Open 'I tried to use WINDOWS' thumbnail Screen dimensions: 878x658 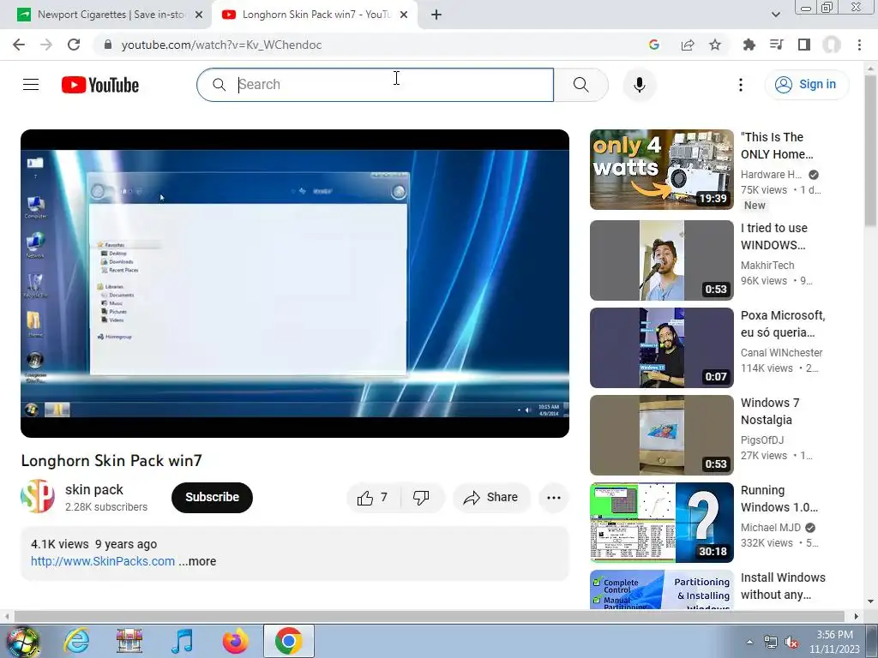(x=662, y=260)
